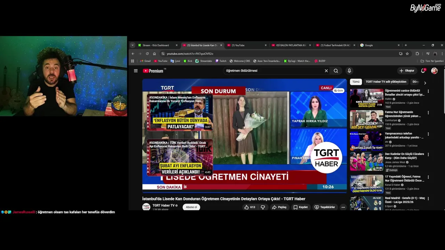445x250 pixels.
Task: Open more actions menu under the video
Action: point(343,207)
